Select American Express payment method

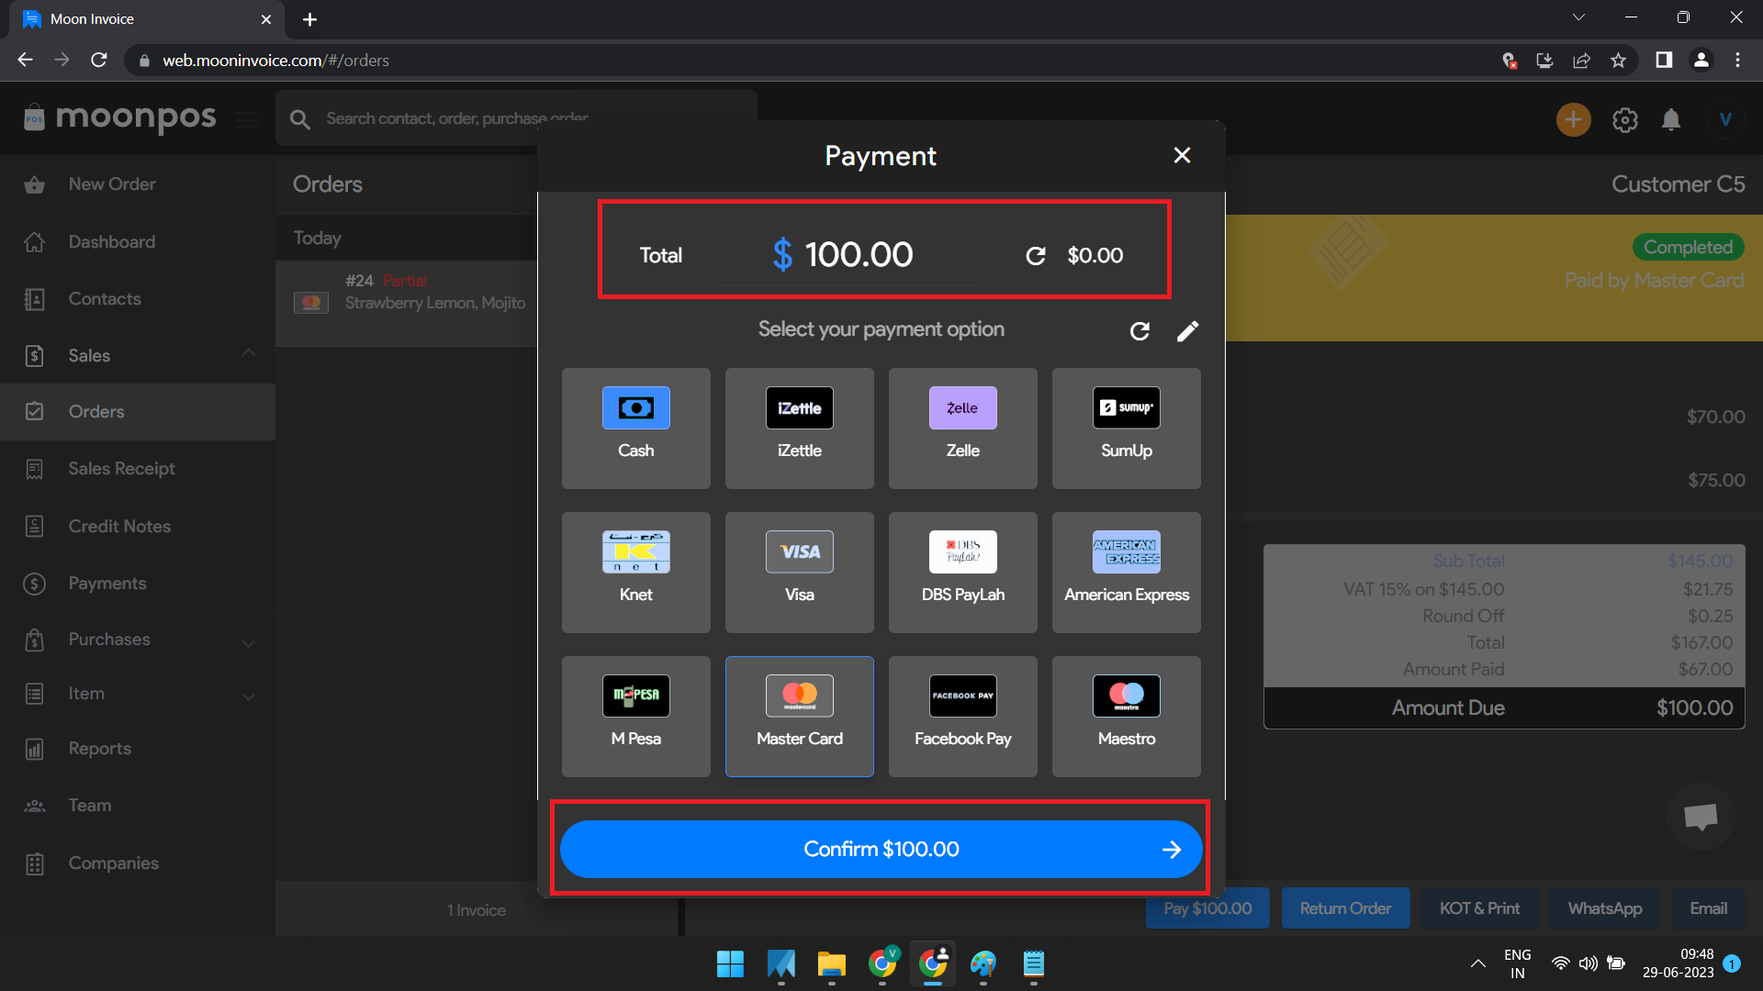click(1126, 572)
